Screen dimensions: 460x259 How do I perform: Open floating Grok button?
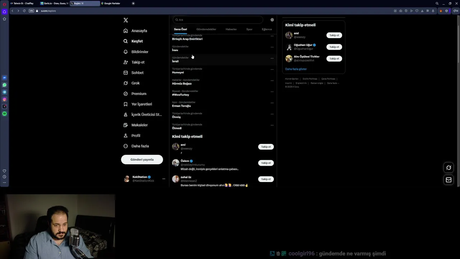tap(448, 168)
